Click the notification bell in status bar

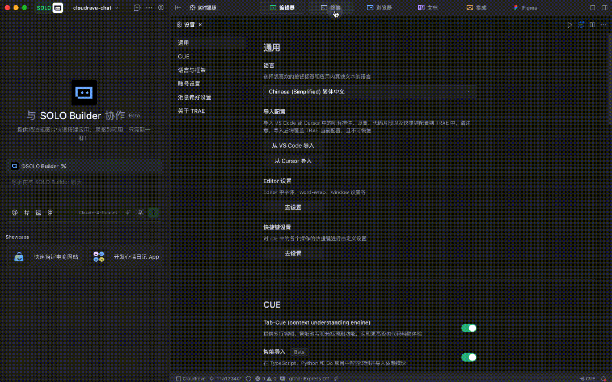(x=604, y=379)
